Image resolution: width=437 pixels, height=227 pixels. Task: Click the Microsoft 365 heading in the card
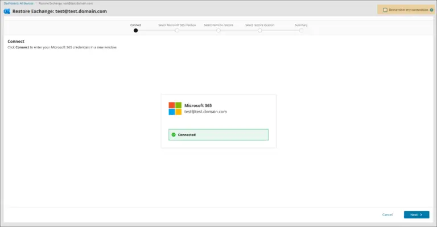pyautogui.click(x=198, y=106)
